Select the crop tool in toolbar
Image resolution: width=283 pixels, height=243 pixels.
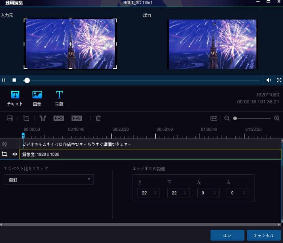pyautogui.click(x=26, y=118)
